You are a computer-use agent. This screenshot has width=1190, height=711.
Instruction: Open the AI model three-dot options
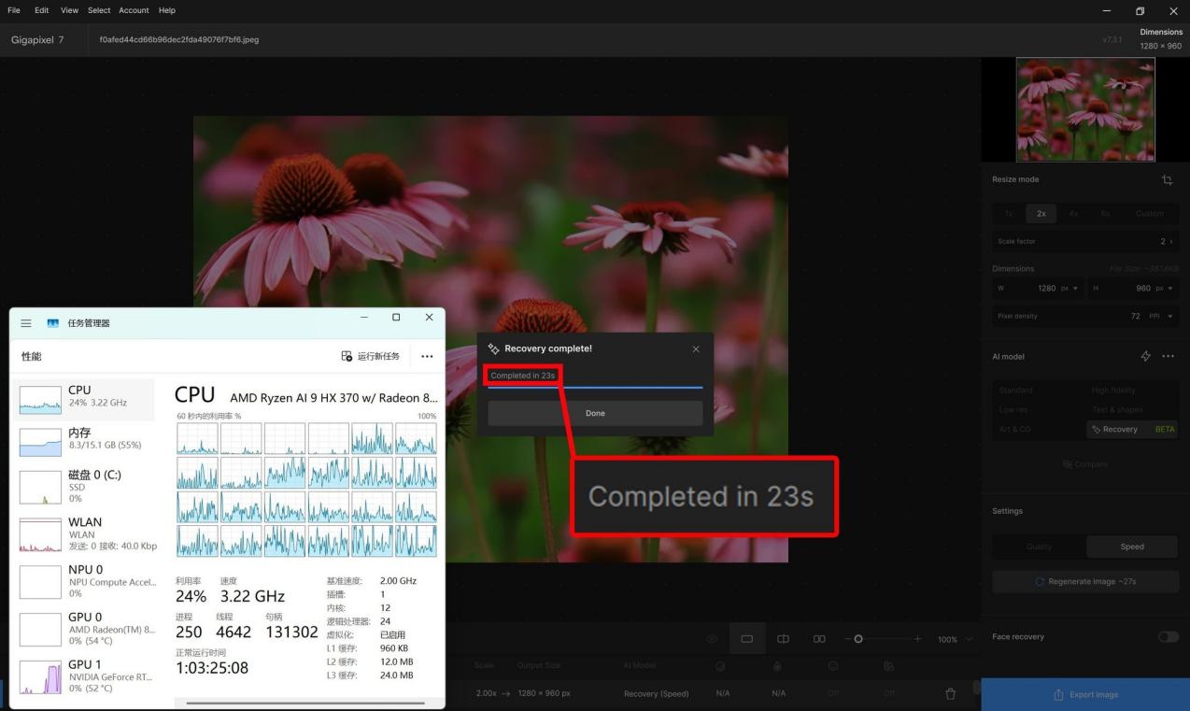(x=1168, y=357)
